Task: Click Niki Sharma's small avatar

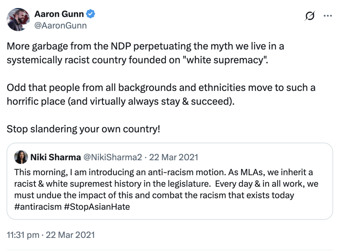Action: [21, 157]
